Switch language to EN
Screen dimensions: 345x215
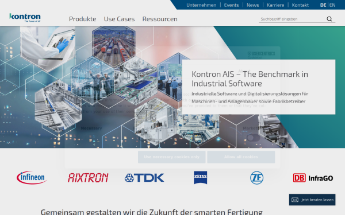(332, 5)
